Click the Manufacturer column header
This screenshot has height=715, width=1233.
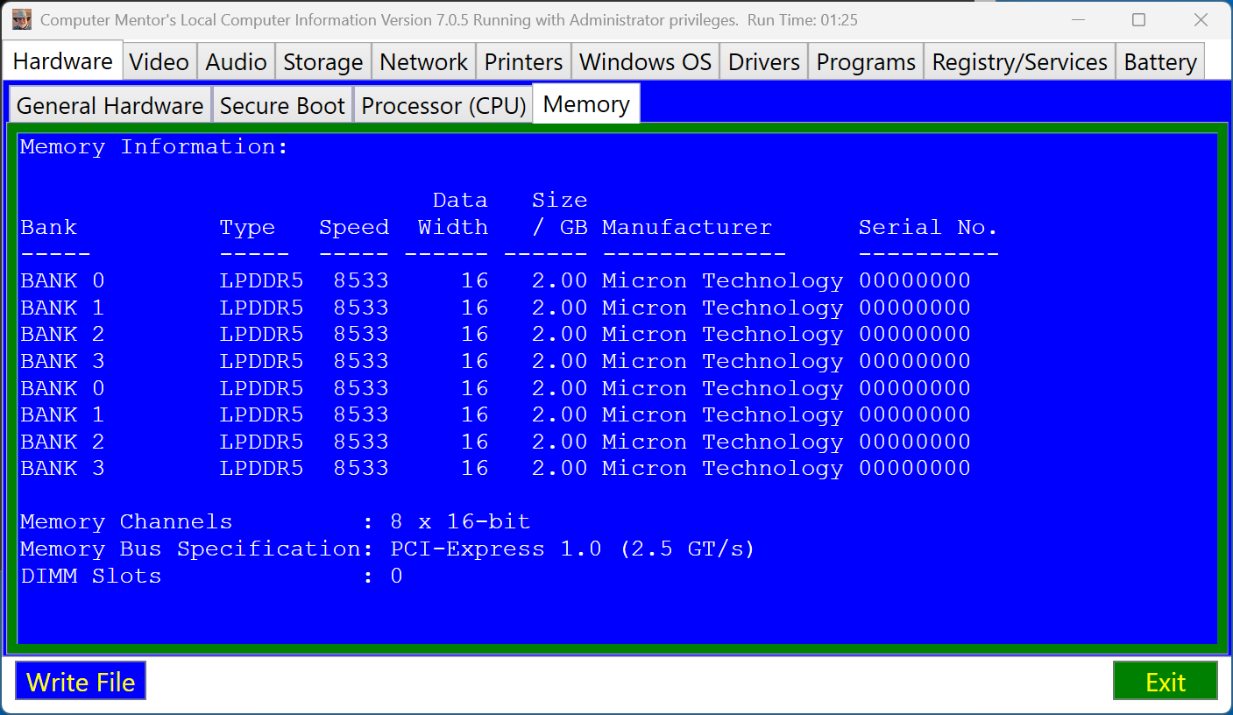(687, 228)
